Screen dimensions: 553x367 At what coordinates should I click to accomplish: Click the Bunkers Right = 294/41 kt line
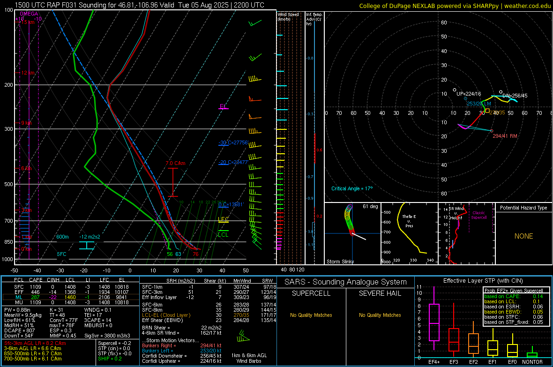coord(182,345)
